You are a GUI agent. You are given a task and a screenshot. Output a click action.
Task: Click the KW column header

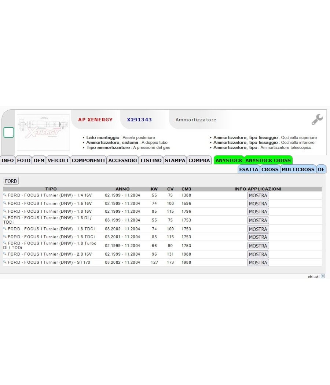(x=154, y=189)
